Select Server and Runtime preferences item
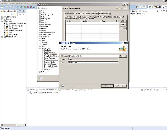Image resolution: width=167 pixels, height=130 pixels. 50,64
